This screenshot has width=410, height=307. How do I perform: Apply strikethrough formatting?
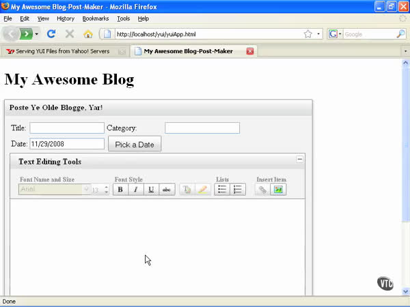tap(166, 190)
